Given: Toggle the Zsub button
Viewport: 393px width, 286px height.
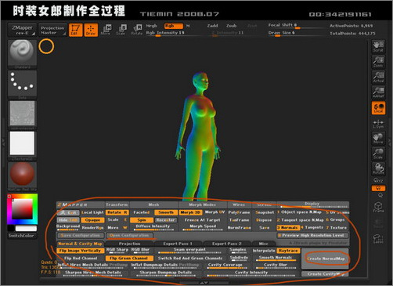Looking at the screenshot, I should point(232,26).
